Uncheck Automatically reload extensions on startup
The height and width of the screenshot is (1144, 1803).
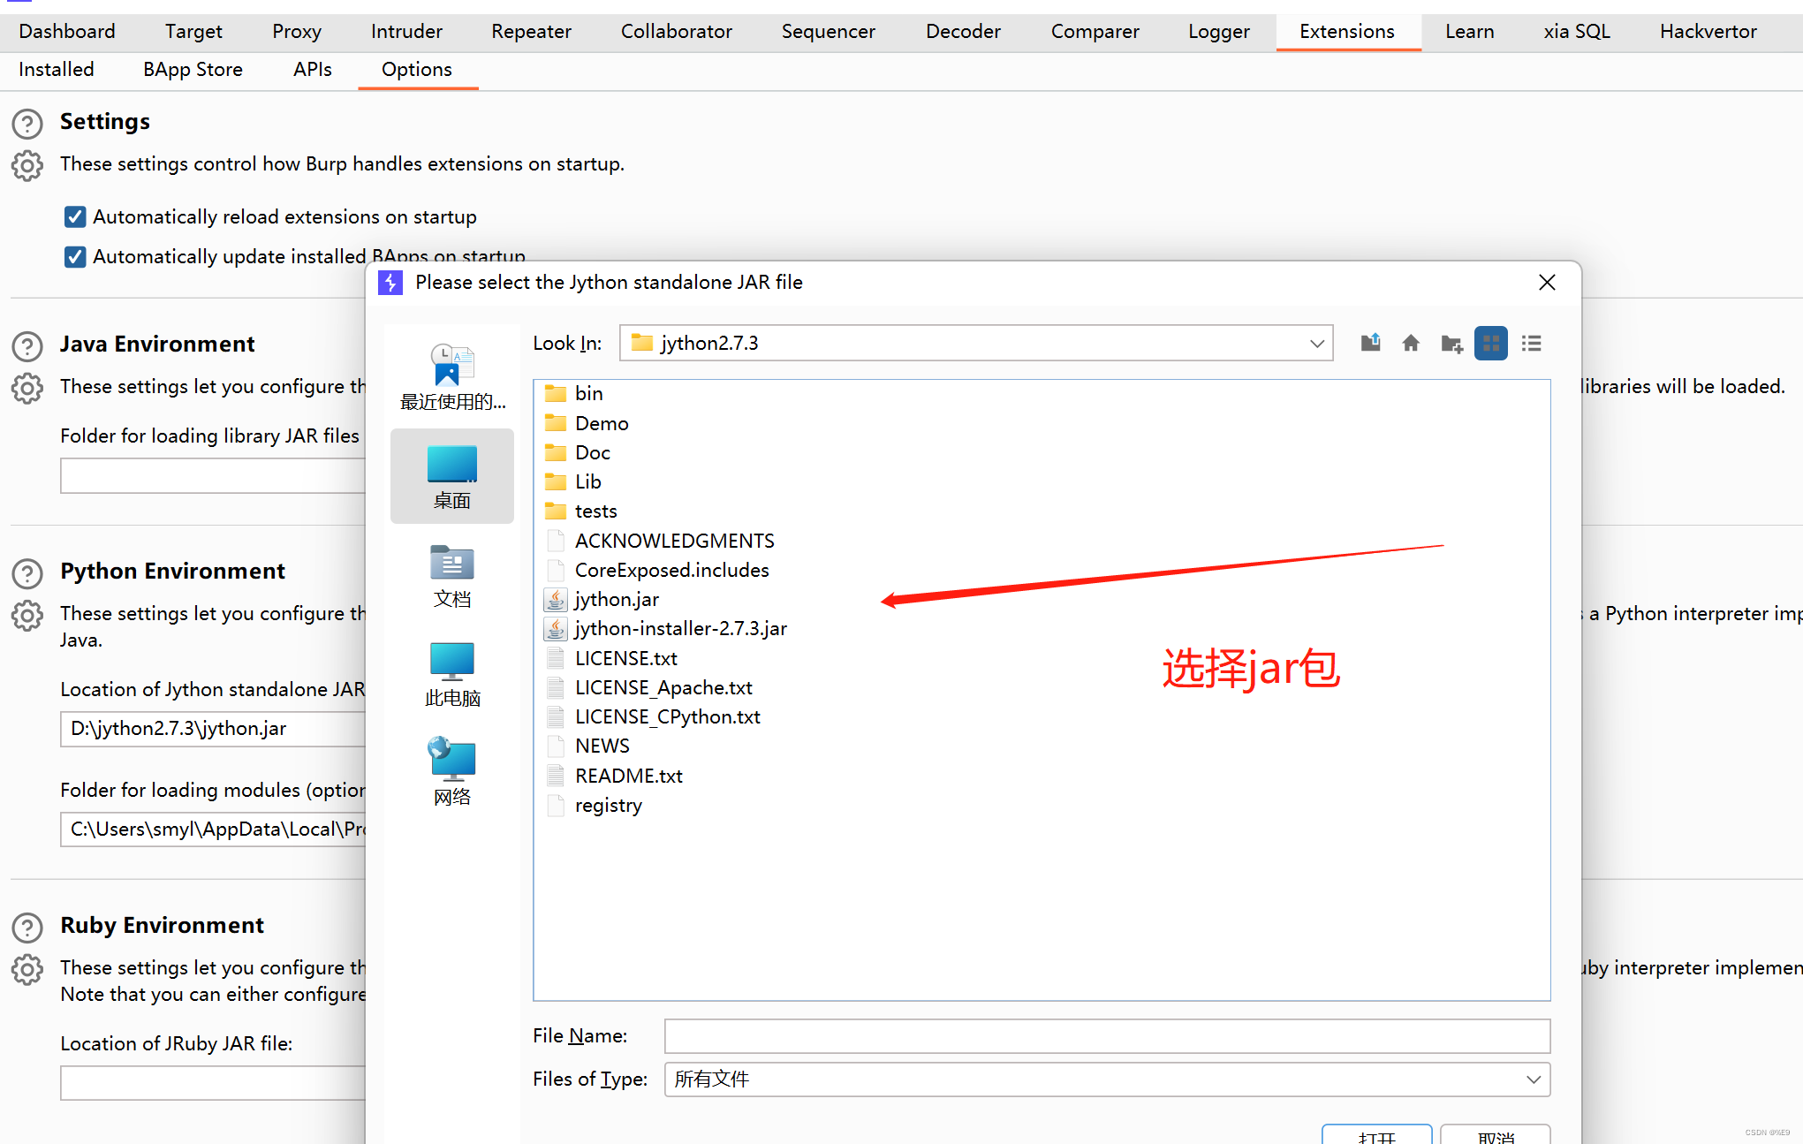point(75,216)
